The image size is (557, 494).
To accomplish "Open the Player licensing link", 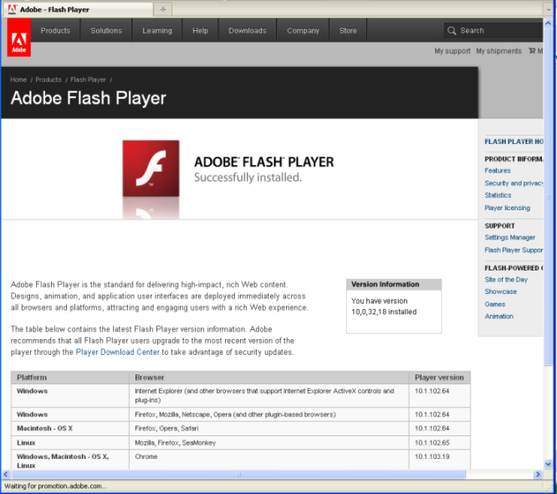I will coord(508,208).
